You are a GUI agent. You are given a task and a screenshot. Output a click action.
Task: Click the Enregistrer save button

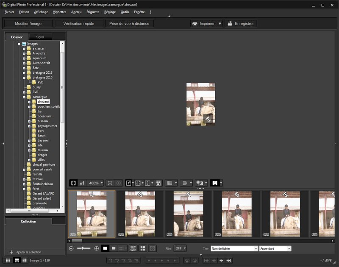pos(241,24)
